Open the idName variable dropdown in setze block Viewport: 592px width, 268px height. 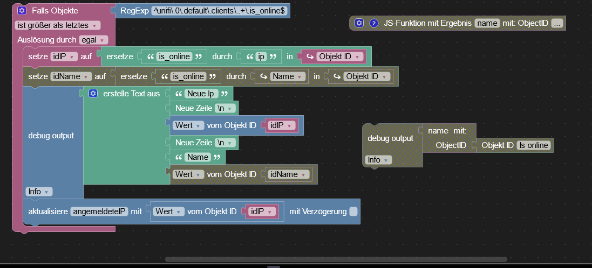[71, 76]
